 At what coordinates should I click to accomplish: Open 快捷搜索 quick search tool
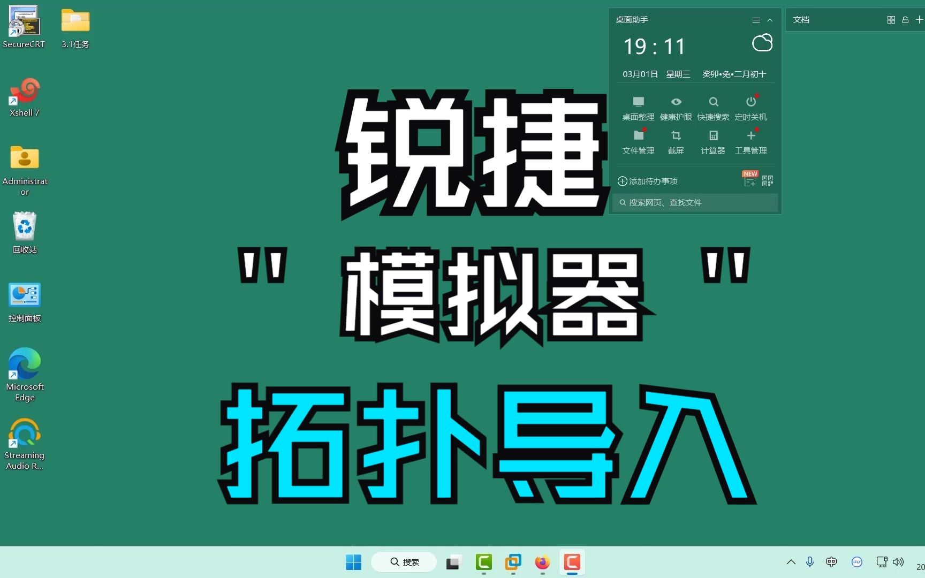713,109
